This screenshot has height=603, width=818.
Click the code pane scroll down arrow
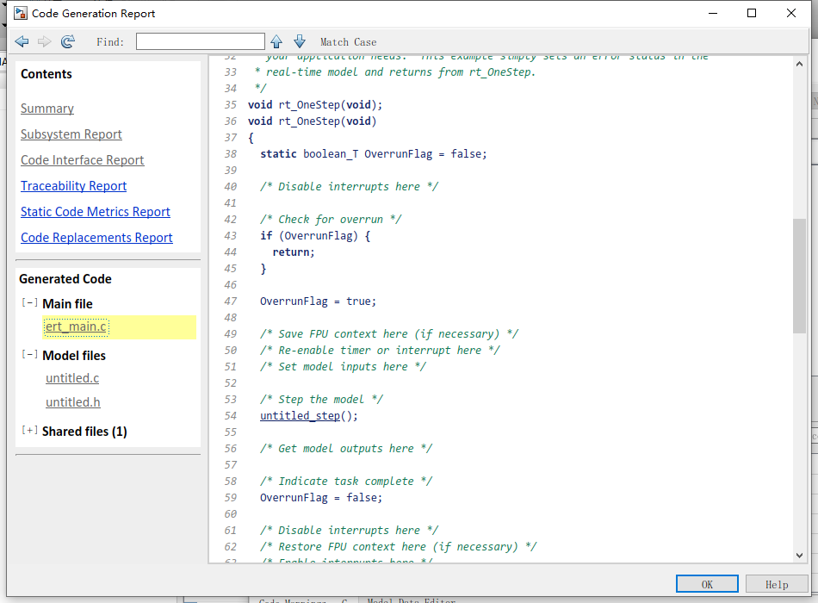(799, 556)
